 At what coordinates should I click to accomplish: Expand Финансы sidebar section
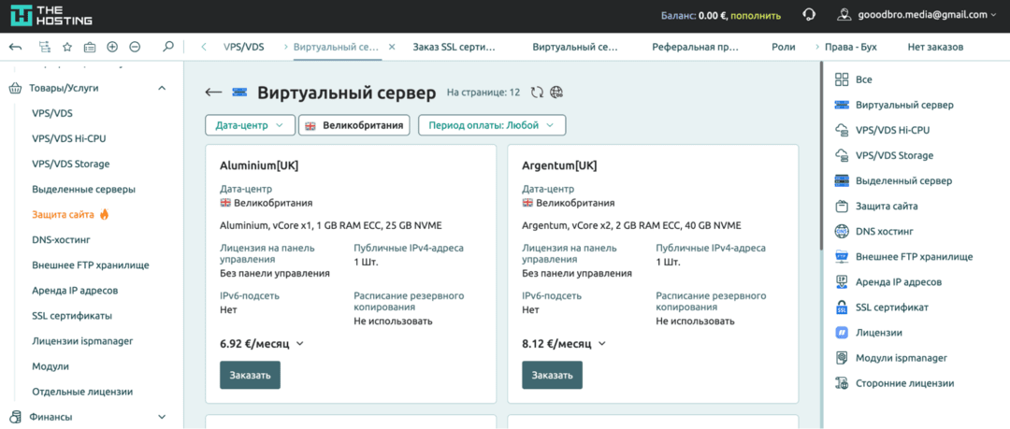click(162, 417)
